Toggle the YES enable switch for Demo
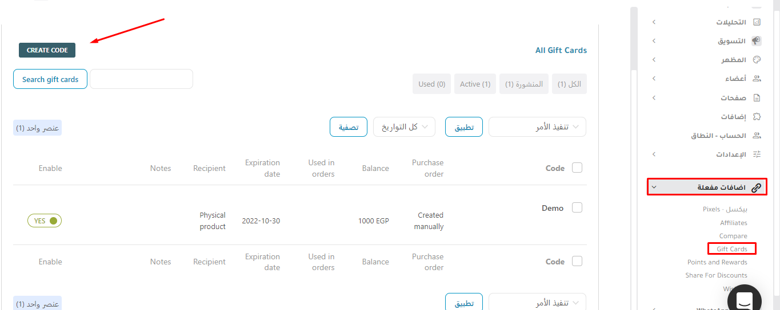Image resolution: width=780 pixels, height=310 pixels. (x=45, y=221)
